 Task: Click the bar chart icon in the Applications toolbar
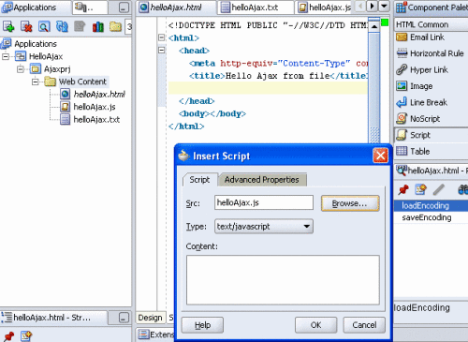click(x=97, y=26)
